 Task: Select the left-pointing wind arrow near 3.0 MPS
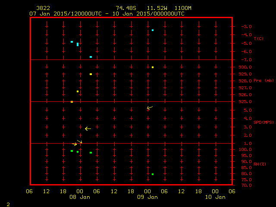[88, 129]
